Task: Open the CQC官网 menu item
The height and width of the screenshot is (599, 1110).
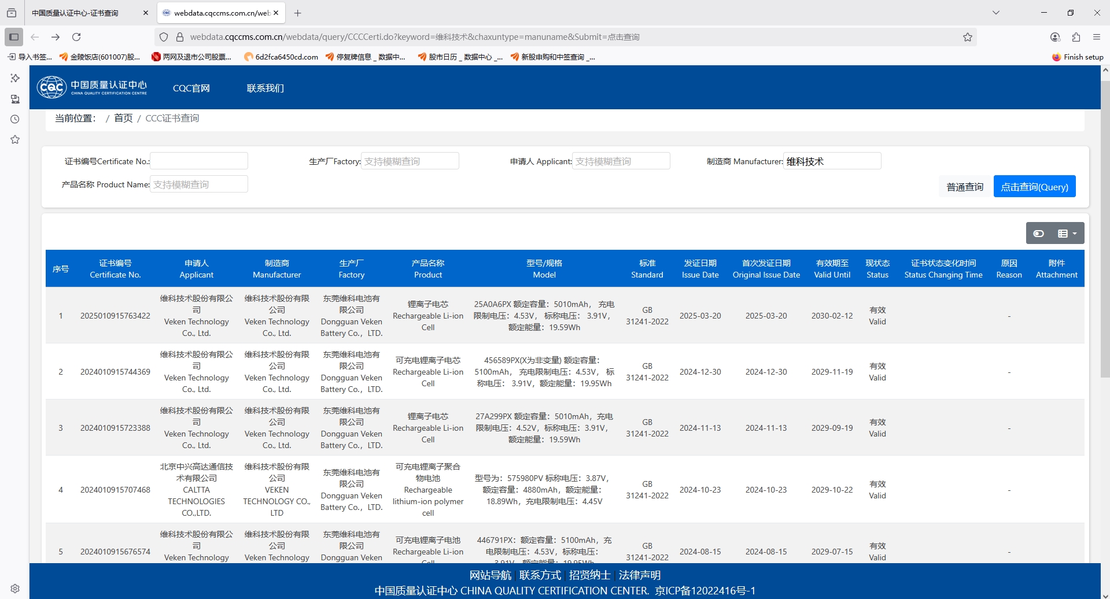Action: (191, 88)
